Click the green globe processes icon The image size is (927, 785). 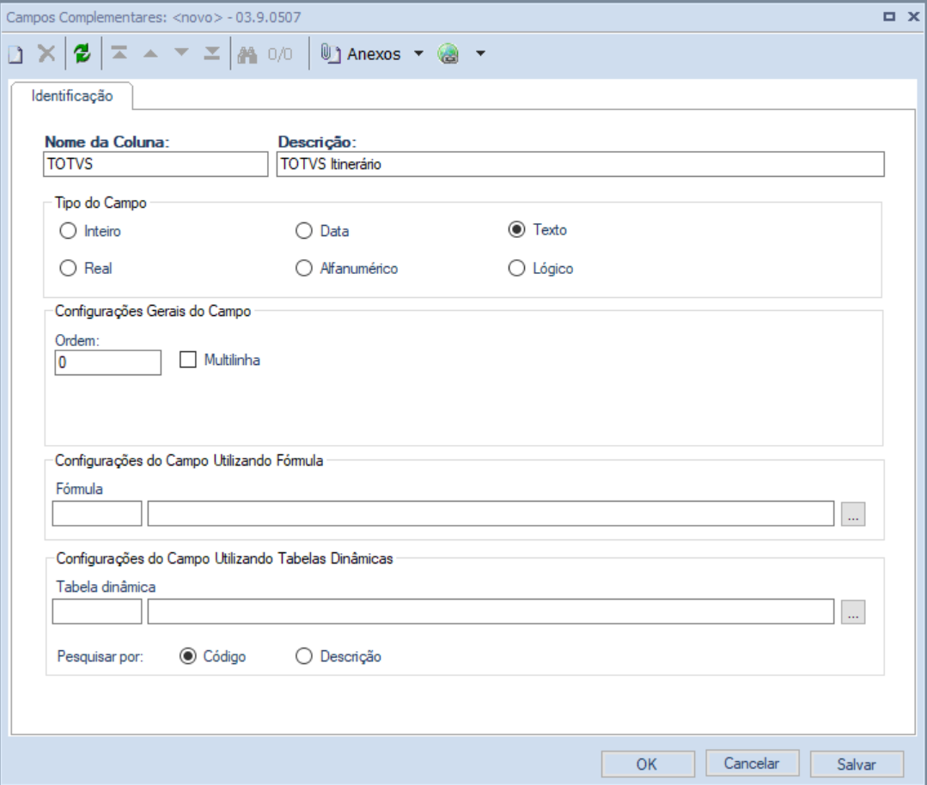448,54
